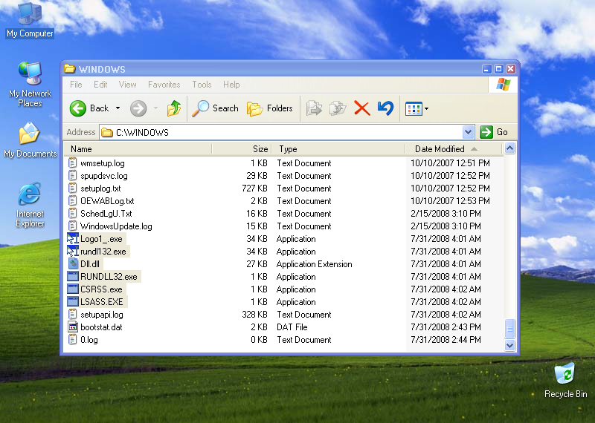Screen dimensions: 595x423
Task: Select the Dll.dll file icon
Action: click(x=73, y=264)
